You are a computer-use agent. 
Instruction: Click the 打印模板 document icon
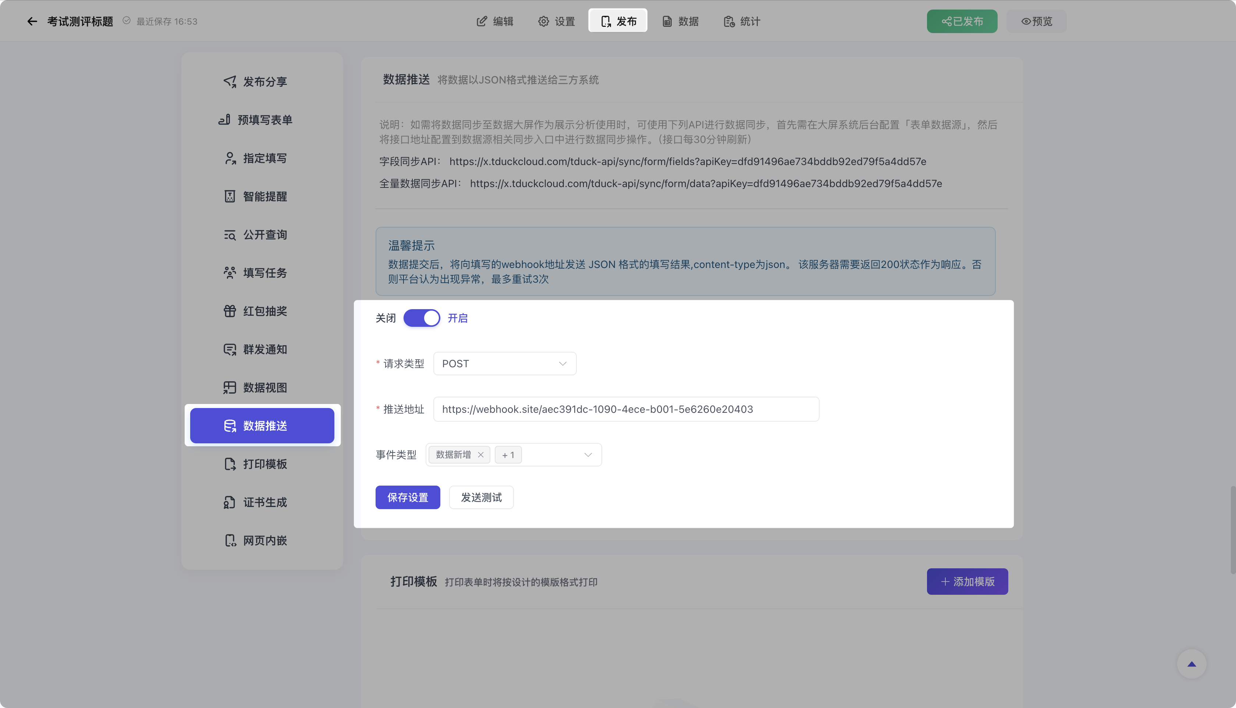pyautogui.click(x=230, y=464)
